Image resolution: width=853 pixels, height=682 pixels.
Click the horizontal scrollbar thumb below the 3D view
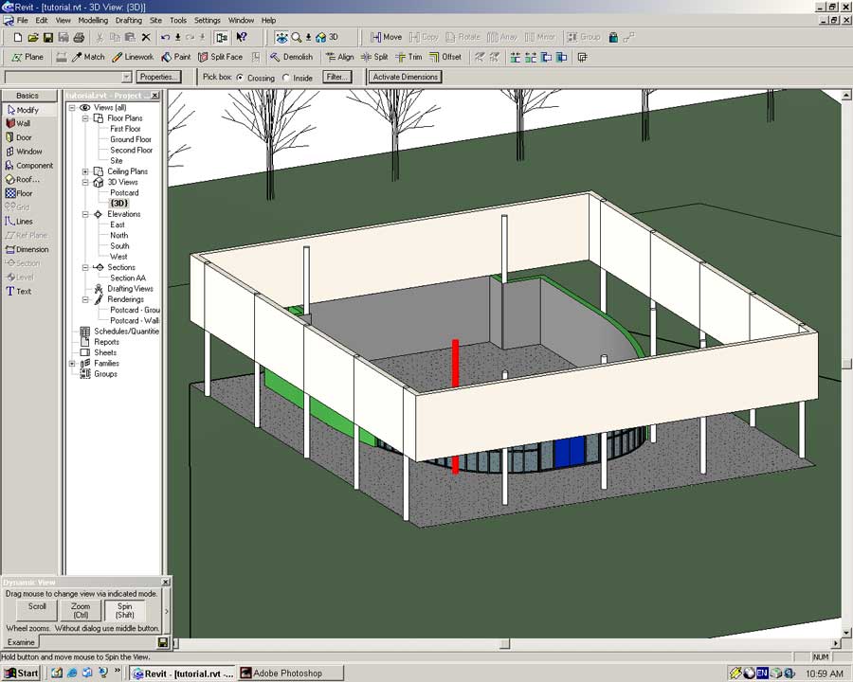[505, 644]
